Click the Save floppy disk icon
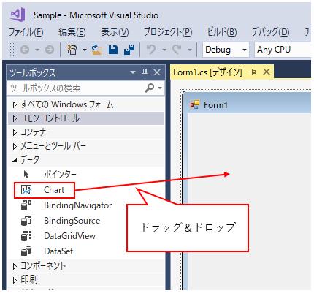This screenshot has width=314, height=293. tap(113, 50)
